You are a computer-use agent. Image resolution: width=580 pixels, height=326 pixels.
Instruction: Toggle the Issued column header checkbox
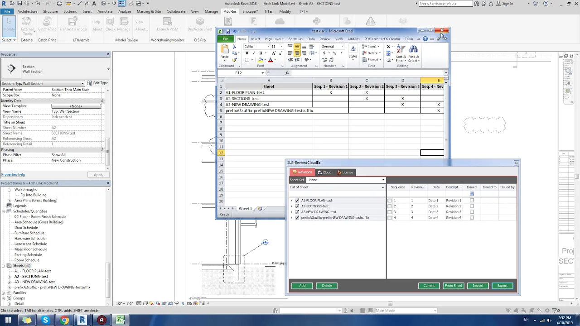point(472,194)
